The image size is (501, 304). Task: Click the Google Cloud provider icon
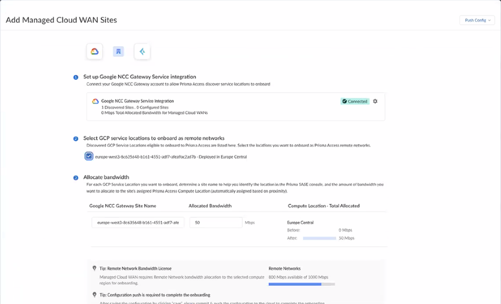click(95, 51)
